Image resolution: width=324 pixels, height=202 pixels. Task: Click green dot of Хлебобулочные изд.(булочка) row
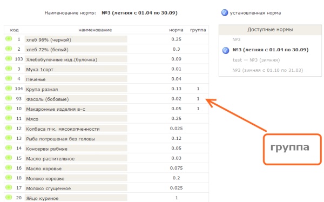coord(9,58)
